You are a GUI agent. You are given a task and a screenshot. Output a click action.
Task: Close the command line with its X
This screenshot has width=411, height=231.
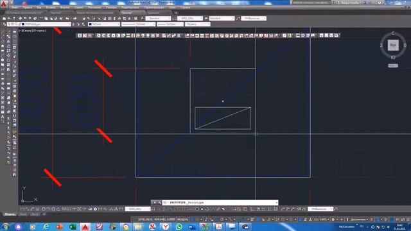click(x=155, y=203)
